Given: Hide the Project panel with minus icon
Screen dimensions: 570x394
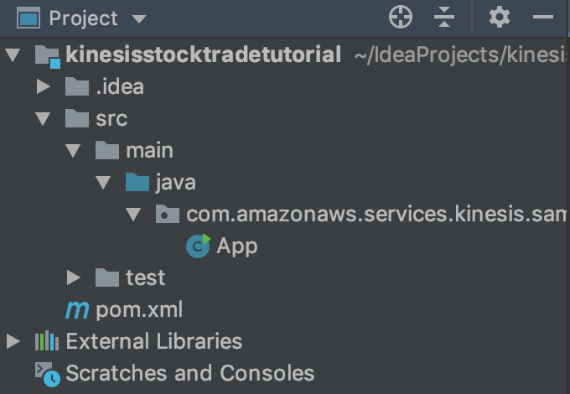Looking at the screenshot, I should tap(543, 17).
